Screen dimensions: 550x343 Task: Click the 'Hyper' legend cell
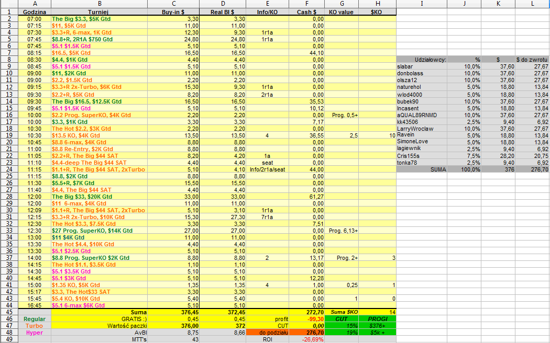tap(35, 333)
